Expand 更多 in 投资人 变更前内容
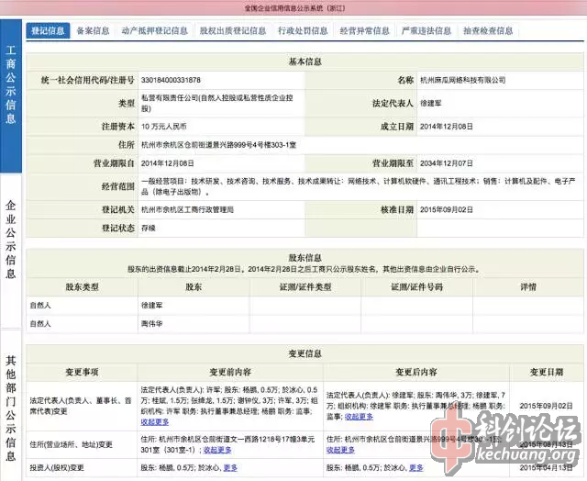 coord(229,467)
